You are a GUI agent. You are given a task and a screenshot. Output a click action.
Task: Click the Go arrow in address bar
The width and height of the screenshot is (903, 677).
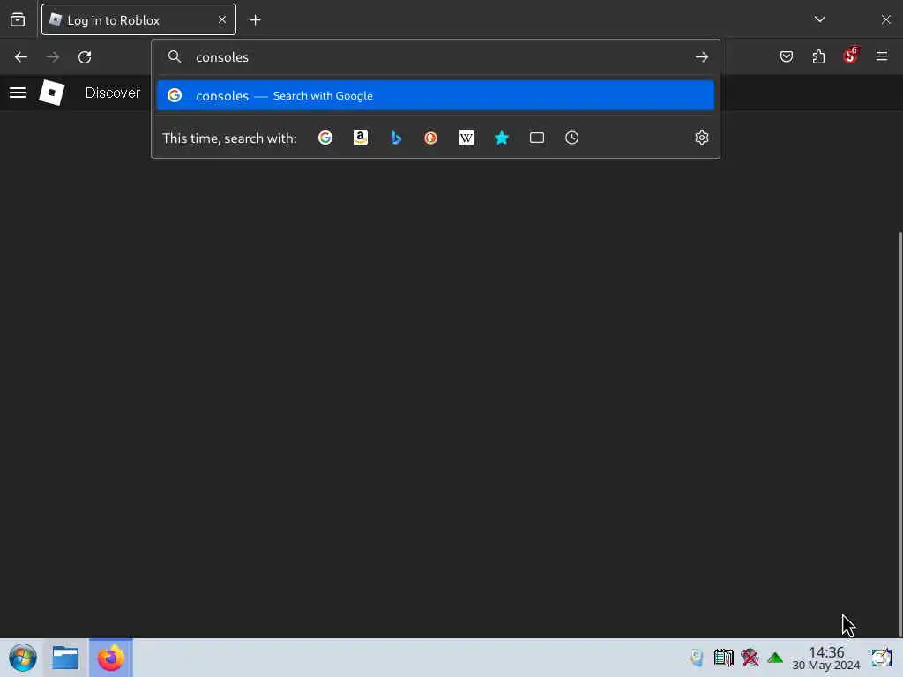click(x=701, y=57)
